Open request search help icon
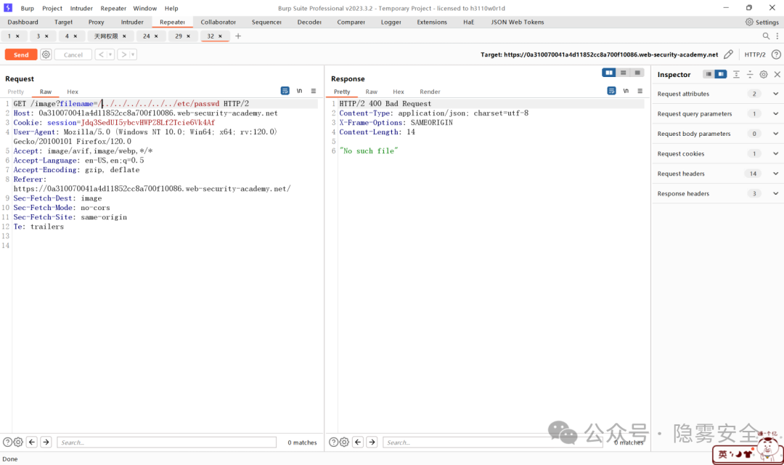This screenshot has height=465, width=784. click(7, 442)
